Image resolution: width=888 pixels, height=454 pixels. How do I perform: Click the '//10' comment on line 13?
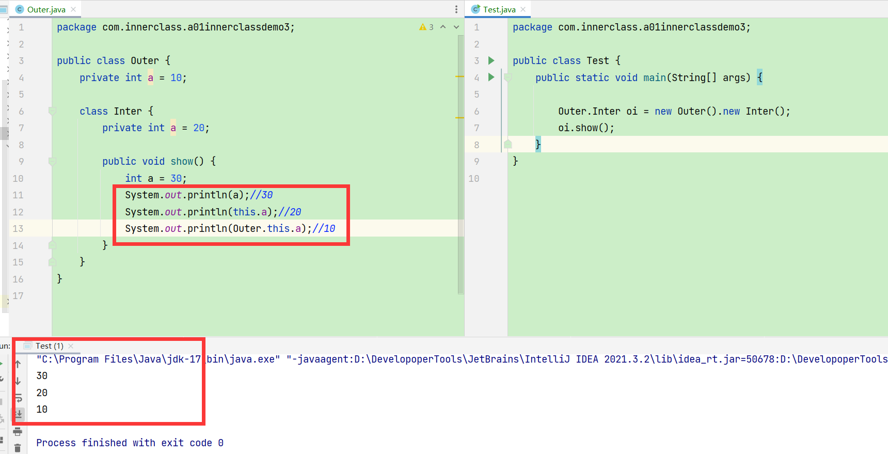tap(324, 228)
